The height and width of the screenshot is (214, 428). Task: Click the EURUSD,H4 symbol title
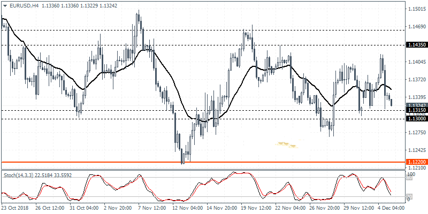click(x=20, y=5)
